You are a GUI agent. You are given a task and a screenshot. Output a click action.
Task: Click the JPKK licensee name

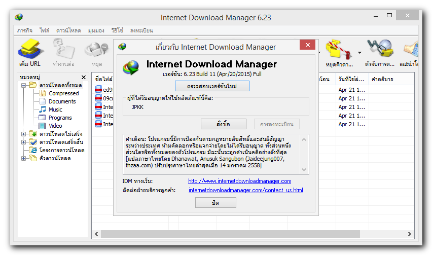coord(137,107)
